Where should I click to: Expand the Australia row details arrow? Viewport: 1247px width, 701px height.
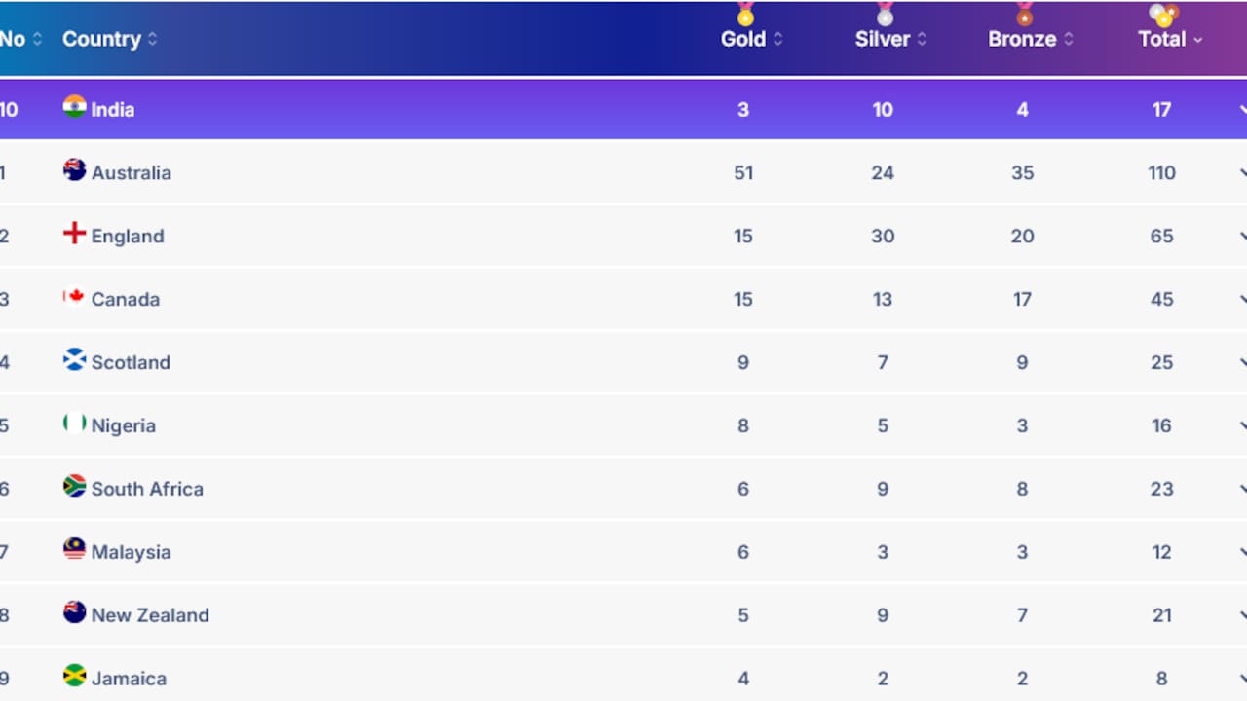click(1242, 172)
